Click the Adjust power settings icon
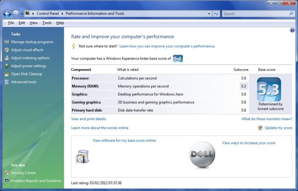298x191 pixels. click(7, 66)
